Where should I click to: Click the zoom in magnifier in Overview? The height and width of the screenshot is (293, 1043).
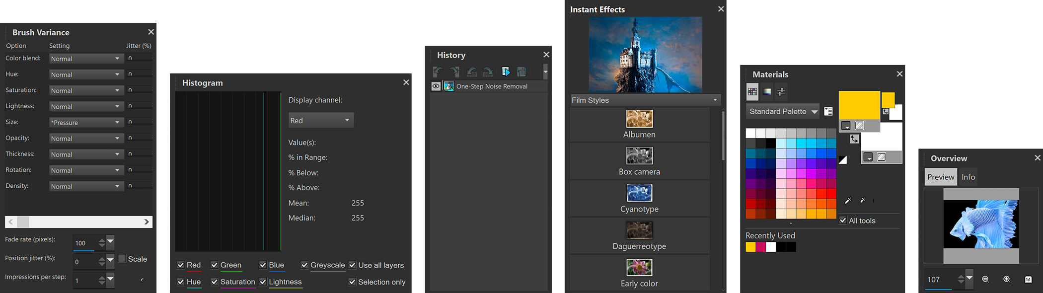(x=1006, y=280)
